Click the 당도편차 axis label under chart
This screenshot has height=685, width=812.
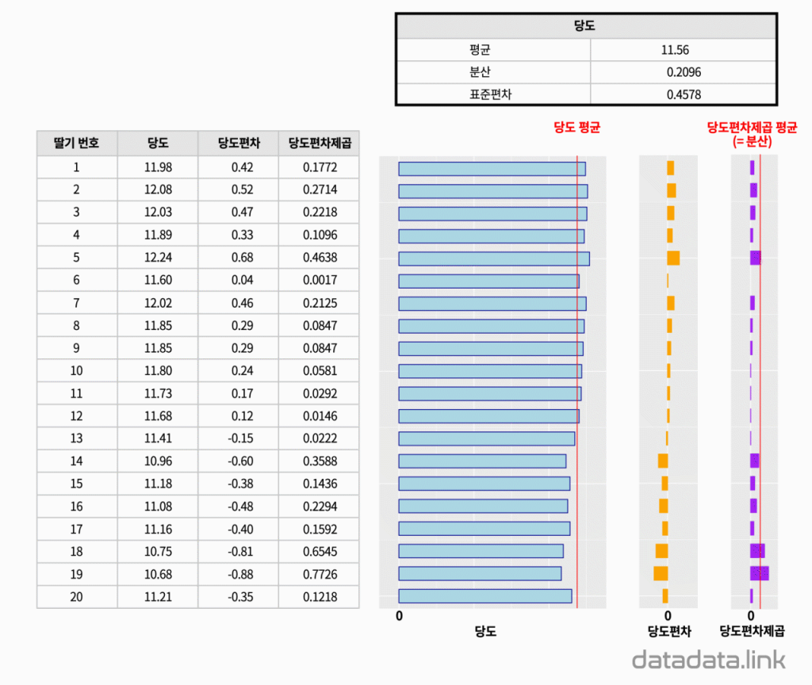(669, 631)
